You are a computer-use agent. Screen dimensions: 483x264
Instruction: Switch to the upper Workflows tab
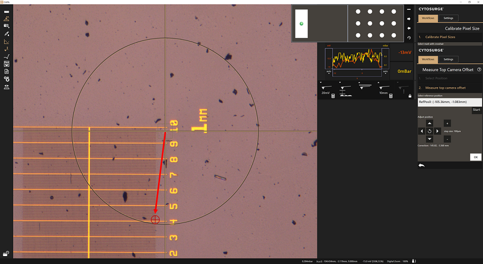point(428,18)
